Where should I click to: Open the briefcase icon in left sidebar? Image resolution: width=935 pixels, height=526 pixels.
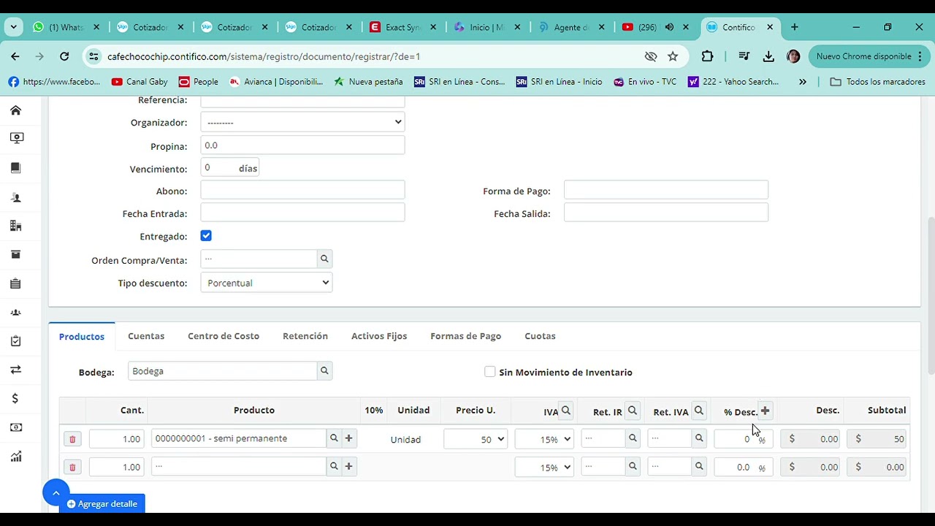click(x=15, y=283)
